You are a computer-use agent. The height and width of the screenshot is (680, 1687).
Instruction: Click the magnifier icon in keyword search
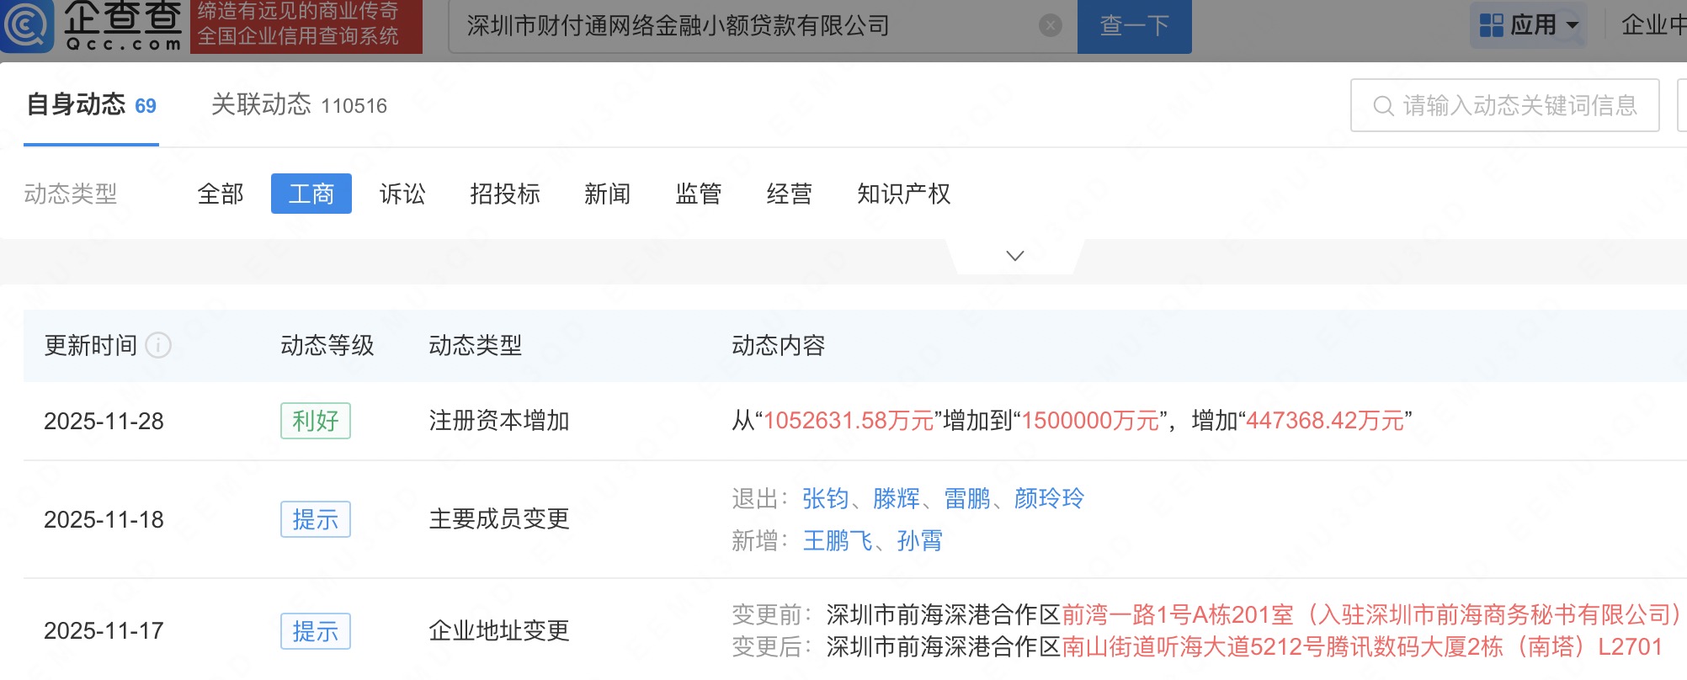[x=1382, y=106]
